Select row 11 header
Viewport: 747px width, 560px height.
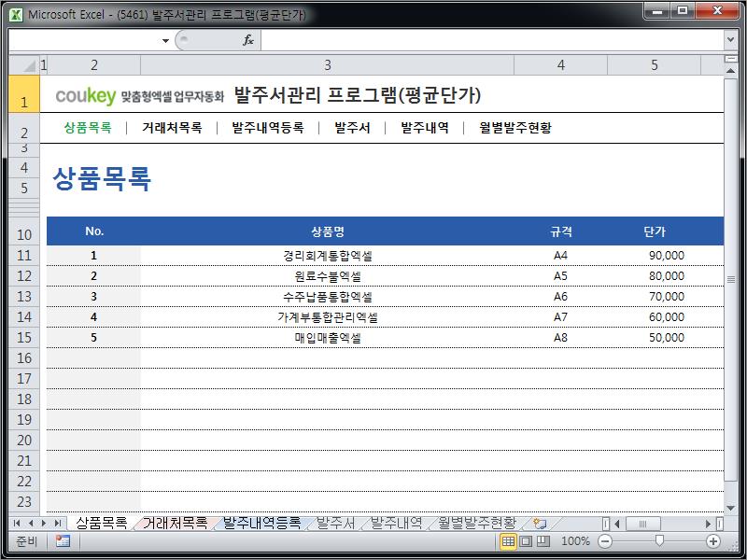click(x=24, y=256)
